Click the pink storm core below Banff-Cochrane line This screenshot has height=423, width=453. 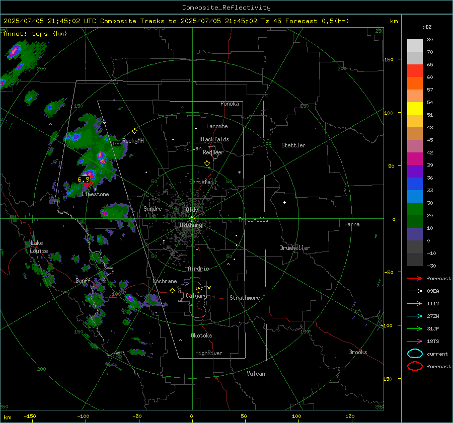click(130, 298)
